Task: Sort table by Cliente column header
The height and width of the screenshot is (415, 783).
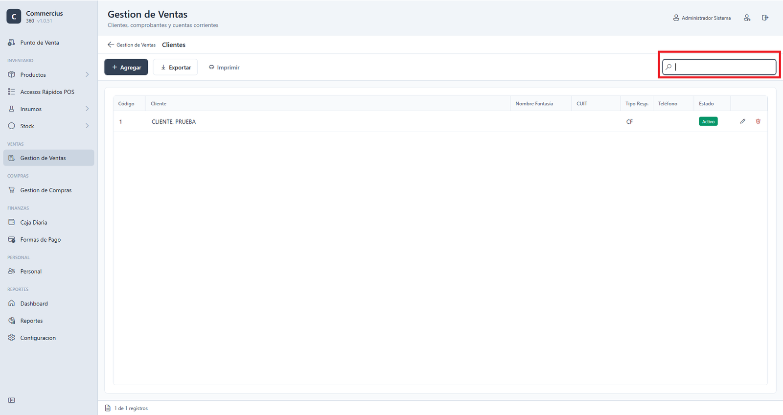Action: point(159,104)
